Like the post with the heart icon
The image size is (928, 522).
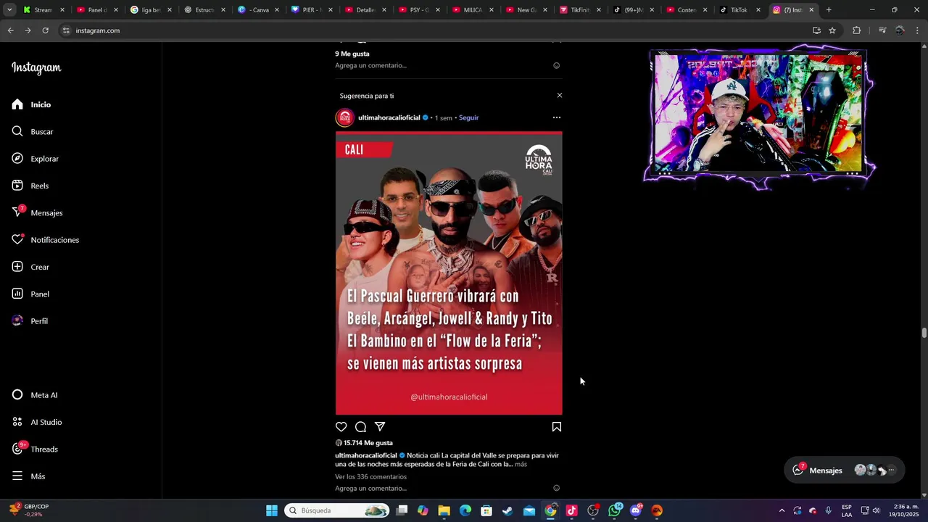coord(341,427)
